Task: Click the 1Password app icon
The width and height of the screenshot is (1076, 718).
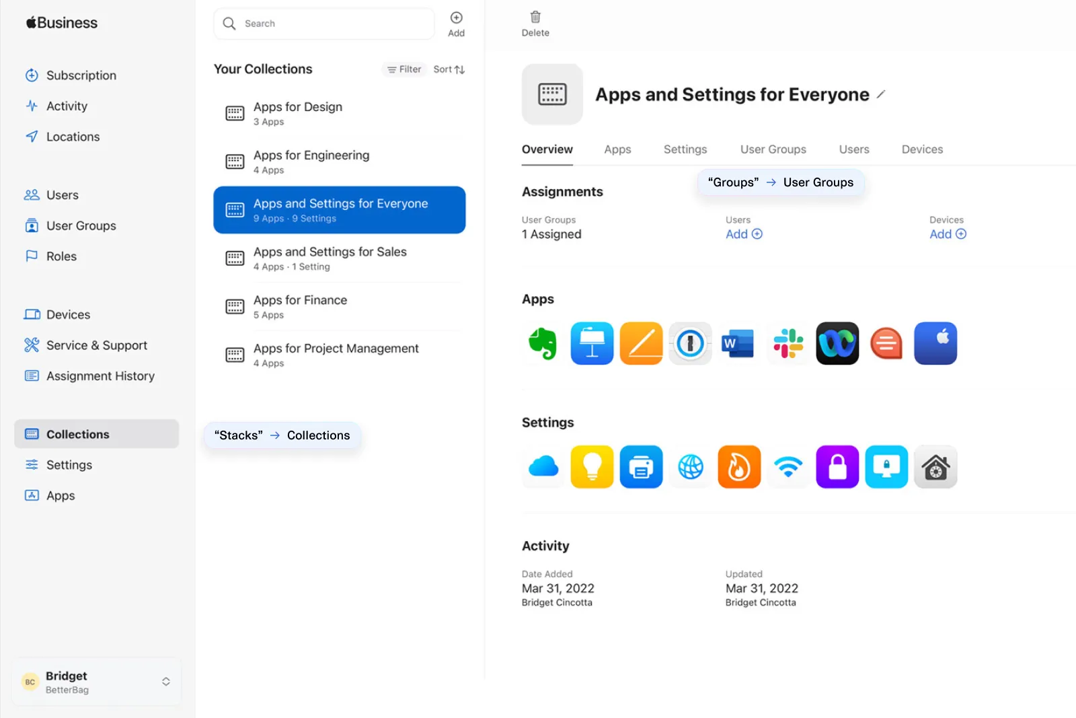Action: click(x=690, y=343)
